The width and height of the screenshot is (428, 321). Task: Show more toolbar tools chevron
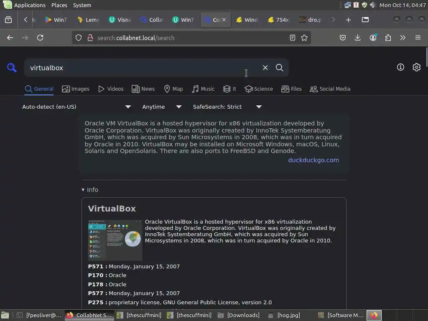point(403,38)
